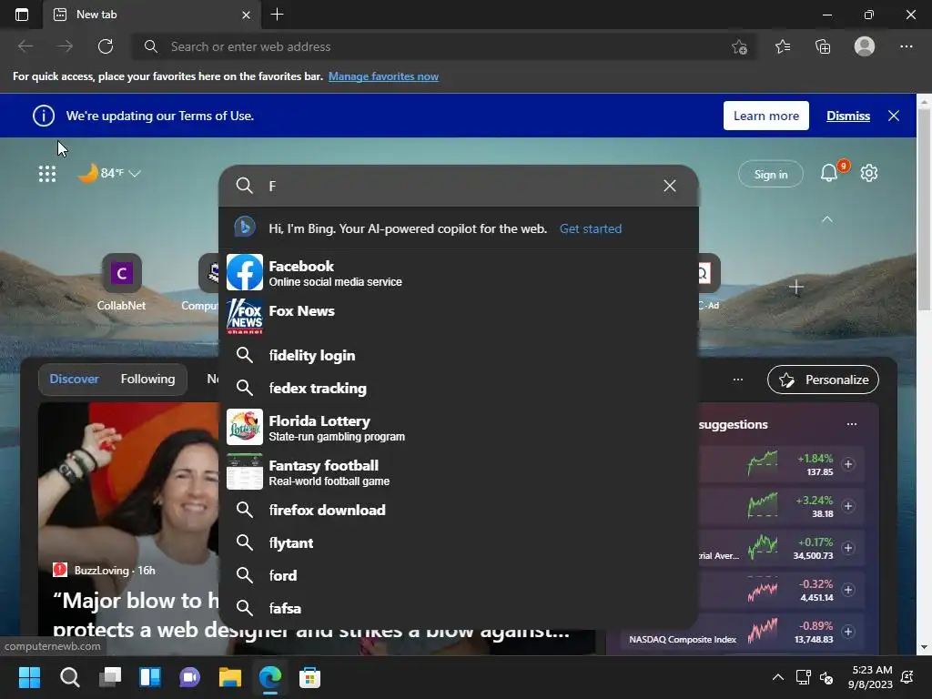932x699 pixels.
Task: Choose the flytant search suggestion
Action: (459, 542)
